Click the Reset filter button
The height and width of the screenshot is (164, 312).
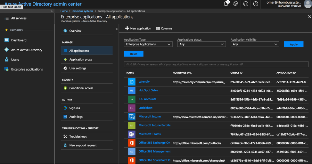[x=134, y=54]
